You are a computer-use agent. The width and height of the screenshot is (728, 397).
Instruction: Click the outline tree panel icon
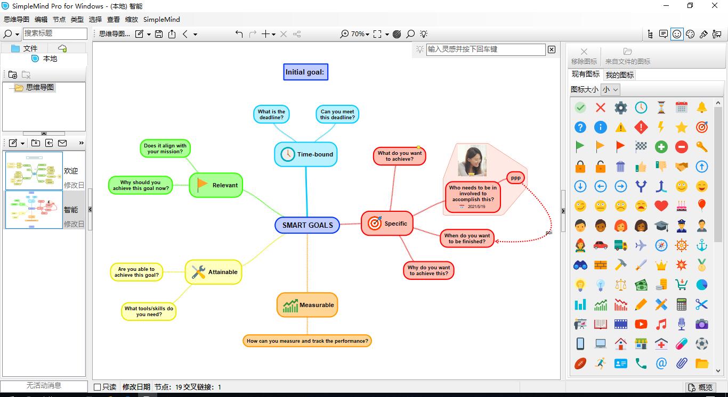coord(650,34)
